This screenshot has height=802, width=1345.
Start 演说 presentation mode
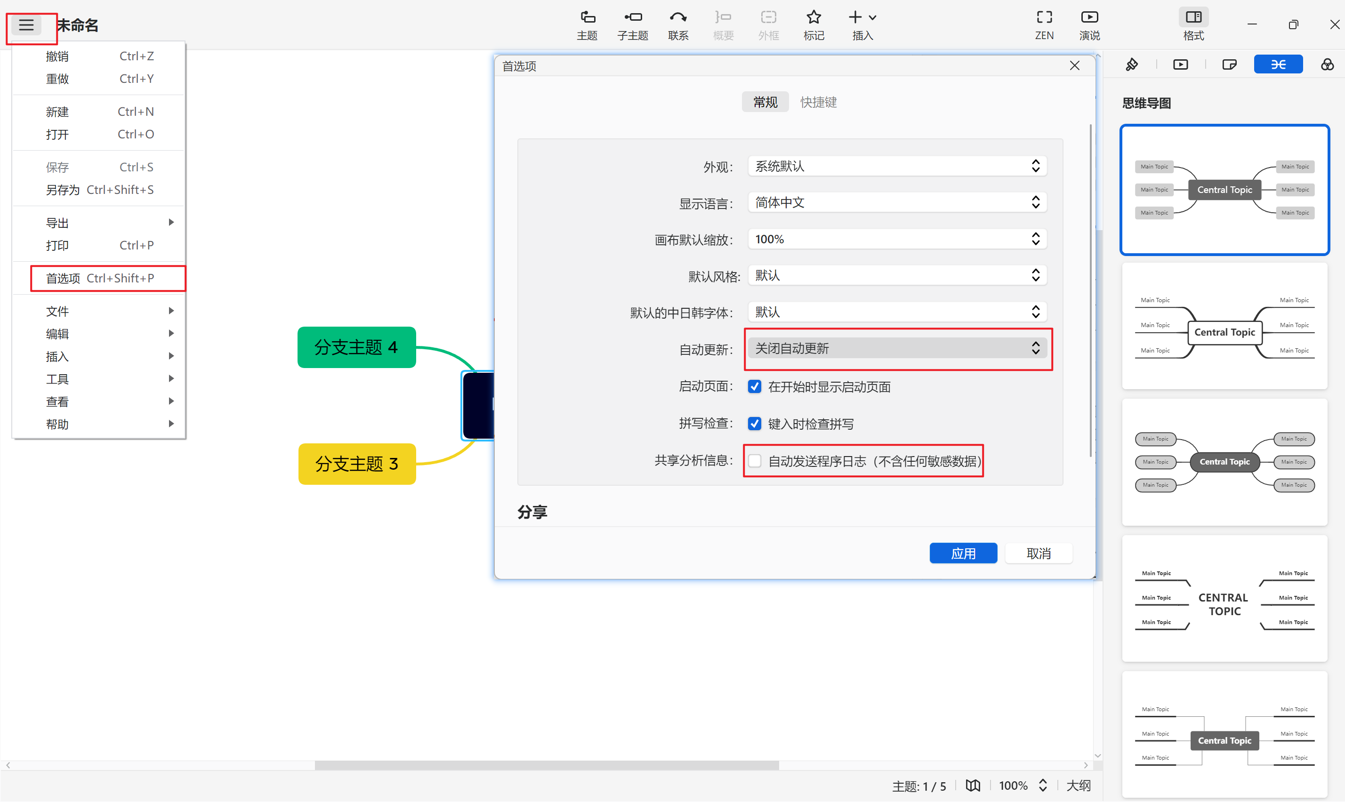[x=1089, y=24]
